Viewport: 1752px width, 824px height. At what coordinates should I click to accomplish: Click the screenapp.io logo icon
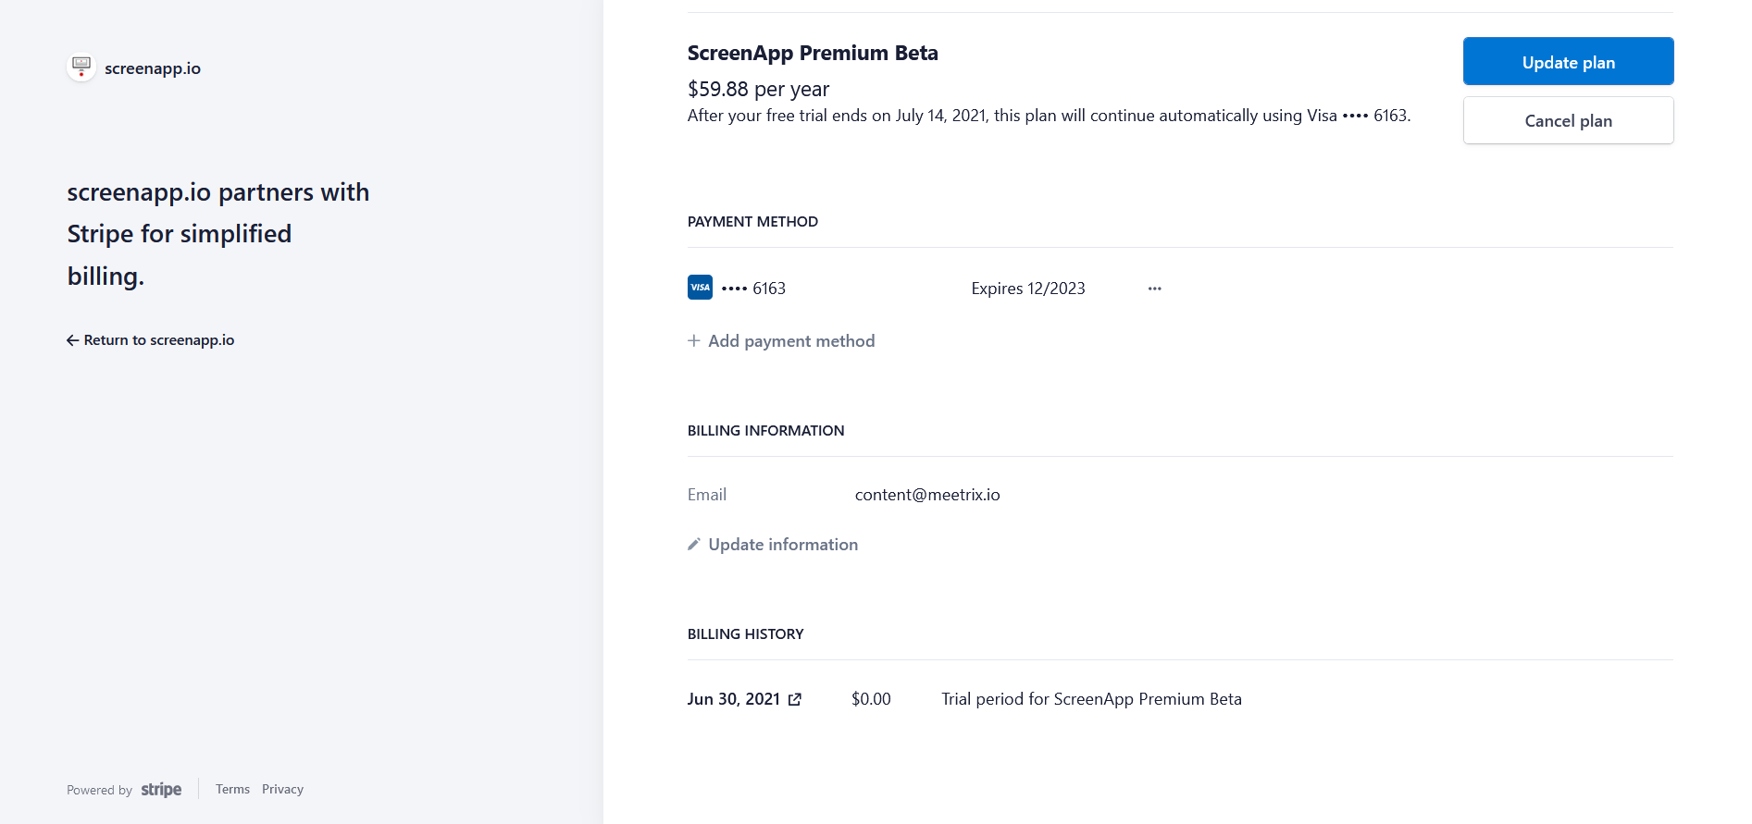pyautogui.click(x=81, y=68)
